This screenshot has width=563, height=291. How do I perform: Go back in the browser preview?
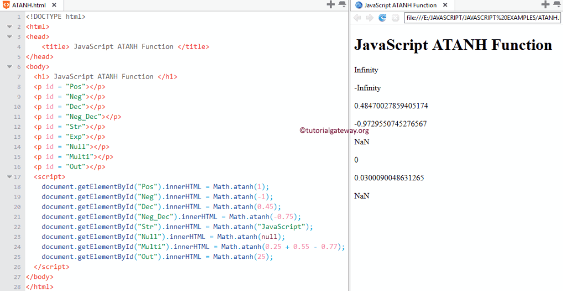point(357,18)
